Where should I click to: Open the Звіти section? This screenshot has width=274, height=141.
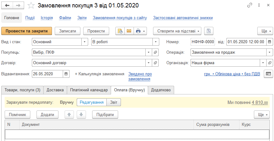coord(82,18)
